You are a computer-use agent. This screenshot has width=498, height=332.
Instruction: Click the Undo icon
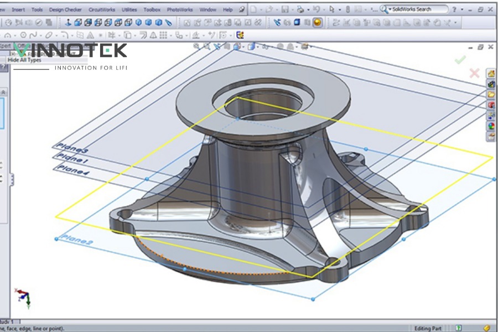tap(317, 9)
